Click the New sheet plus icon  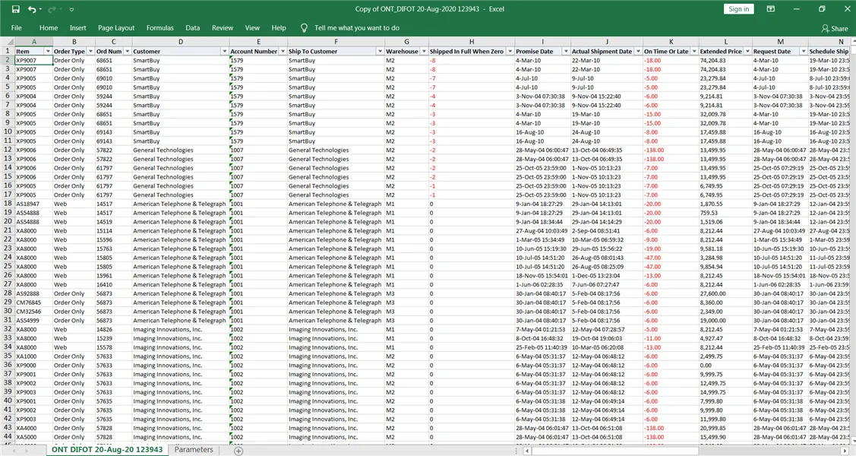coord(238,451)
